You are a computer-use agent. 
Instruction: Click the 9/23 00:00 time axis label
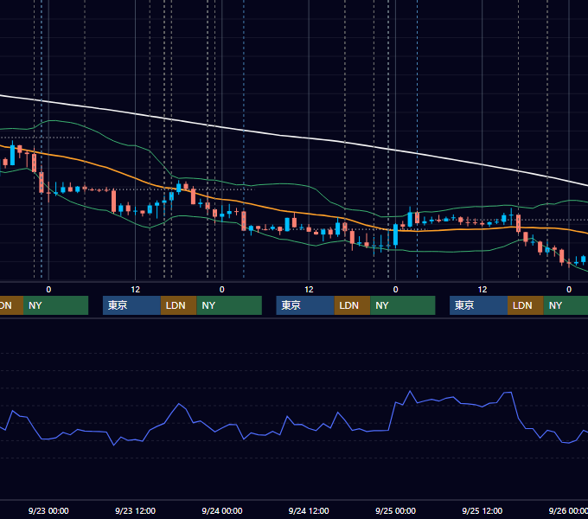48,510
